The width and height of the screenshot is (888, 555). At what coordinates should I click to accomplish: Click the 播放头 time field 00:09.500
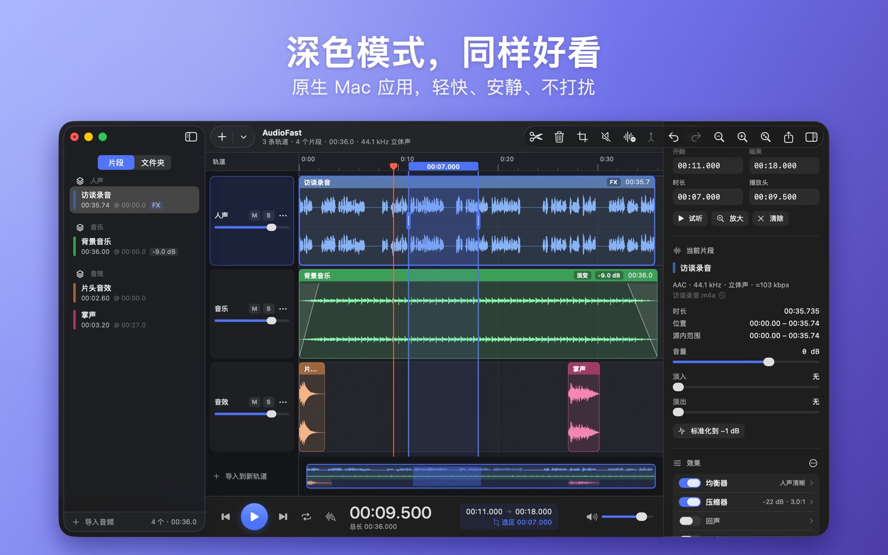pos(784,196)
